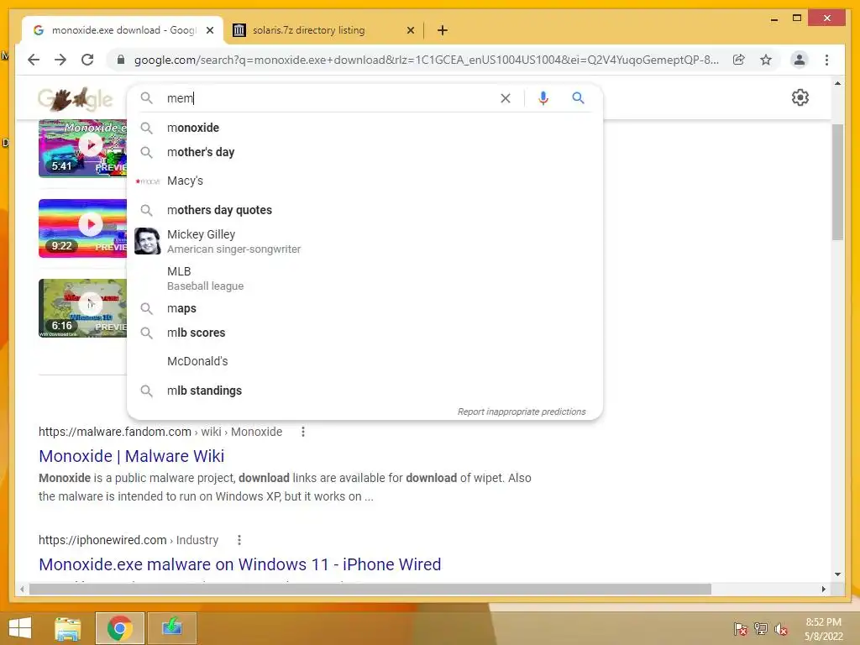Open Monoxide.exe malware on Windows 11 link
This screenshot has height=645, width=860.
239,564
